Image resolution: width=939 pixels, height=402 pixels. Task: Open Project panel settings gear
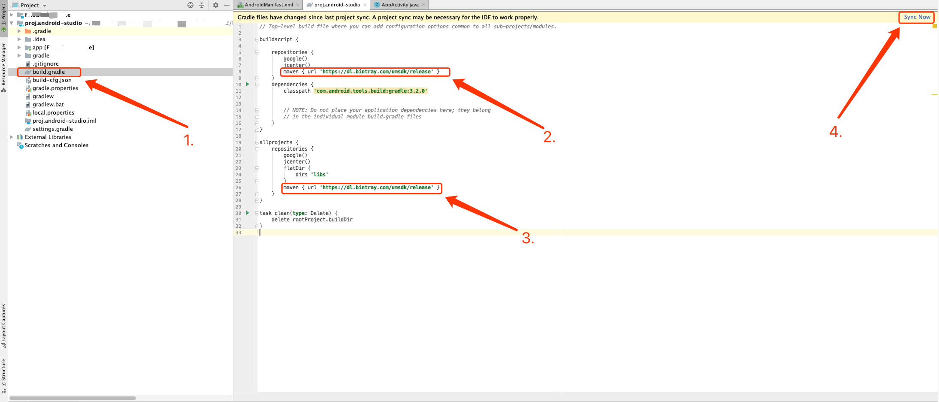[216, 5]
